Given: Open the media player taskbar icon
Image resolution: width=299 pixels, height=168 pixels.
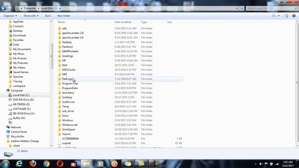Looking at the screenshot, I should tap(100, 164).
